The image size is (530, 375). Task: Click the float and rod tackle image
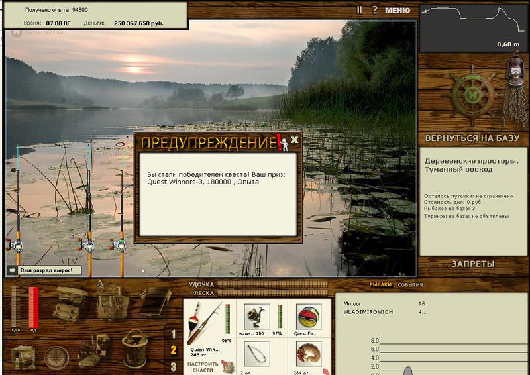pos(204,323)
